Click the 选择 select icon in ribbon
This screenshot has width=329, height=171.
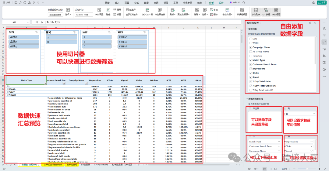click(205, 10)
